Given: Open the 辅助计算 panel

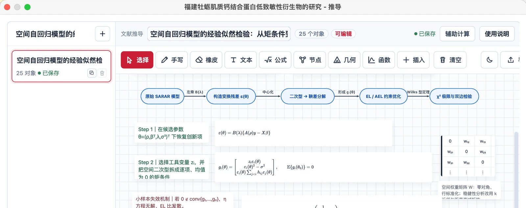Looking at the screenshot, I should click(457, 34).
